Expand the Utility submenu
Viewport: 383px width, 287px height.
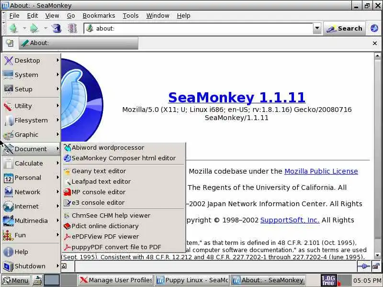coord(31,106)
